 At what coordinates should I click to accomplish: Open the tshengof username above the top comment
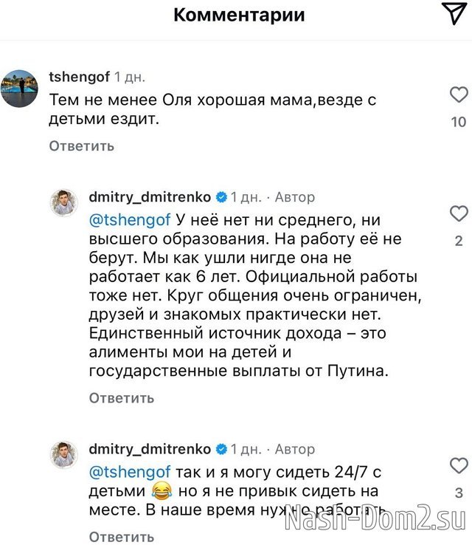[79, 76]
